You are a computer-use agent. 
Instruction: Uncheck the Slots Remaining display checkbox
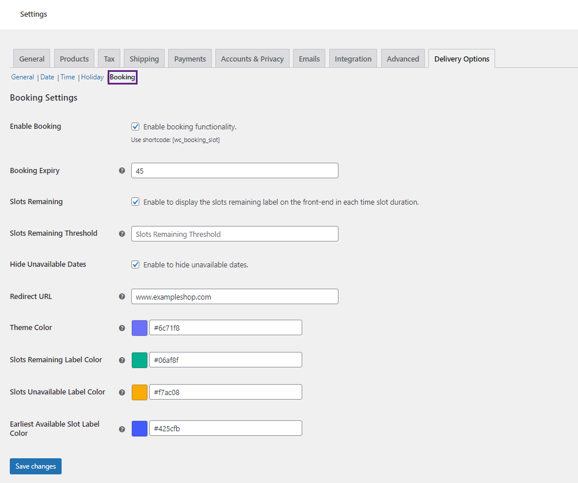pyautogui.click(x=135, y=202)
